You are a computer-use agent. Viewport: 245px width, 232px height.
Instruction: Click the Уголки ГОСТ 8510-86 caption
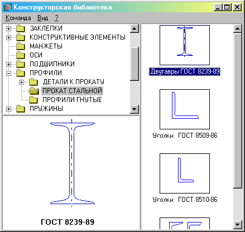click(185, 200)
